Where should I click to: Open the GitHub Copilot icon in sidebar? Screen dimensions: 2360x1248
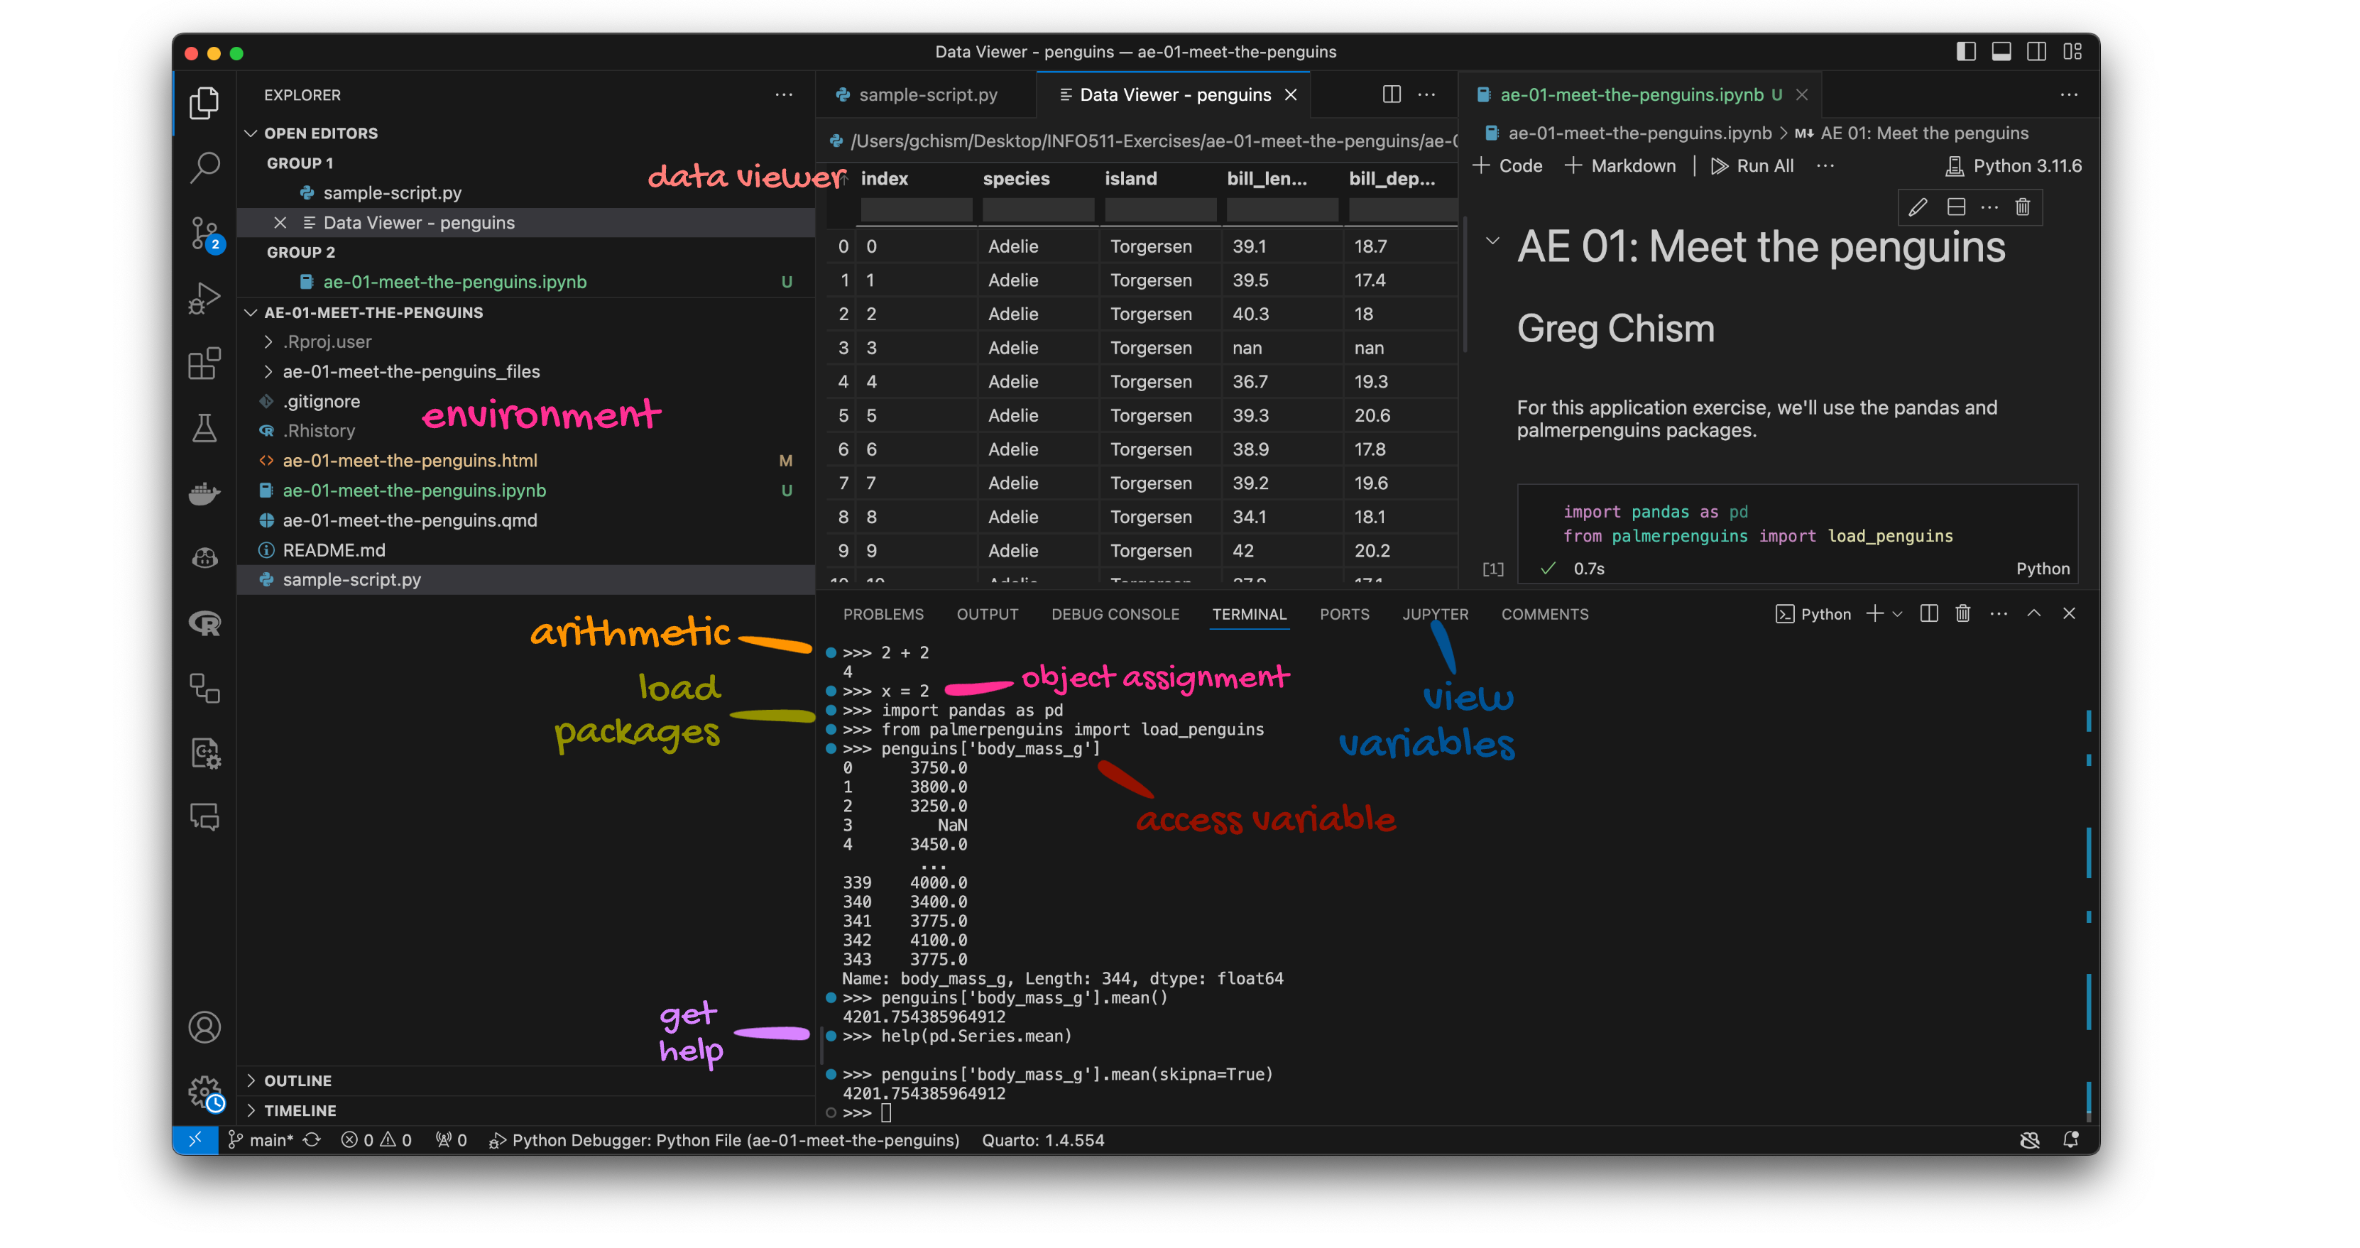coord(204,558)
